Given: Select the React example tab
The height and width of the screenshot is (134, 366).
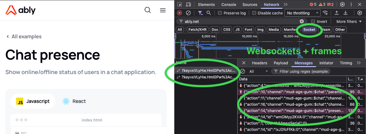Looking at the screenshot, I should click(x=74, y=101).
